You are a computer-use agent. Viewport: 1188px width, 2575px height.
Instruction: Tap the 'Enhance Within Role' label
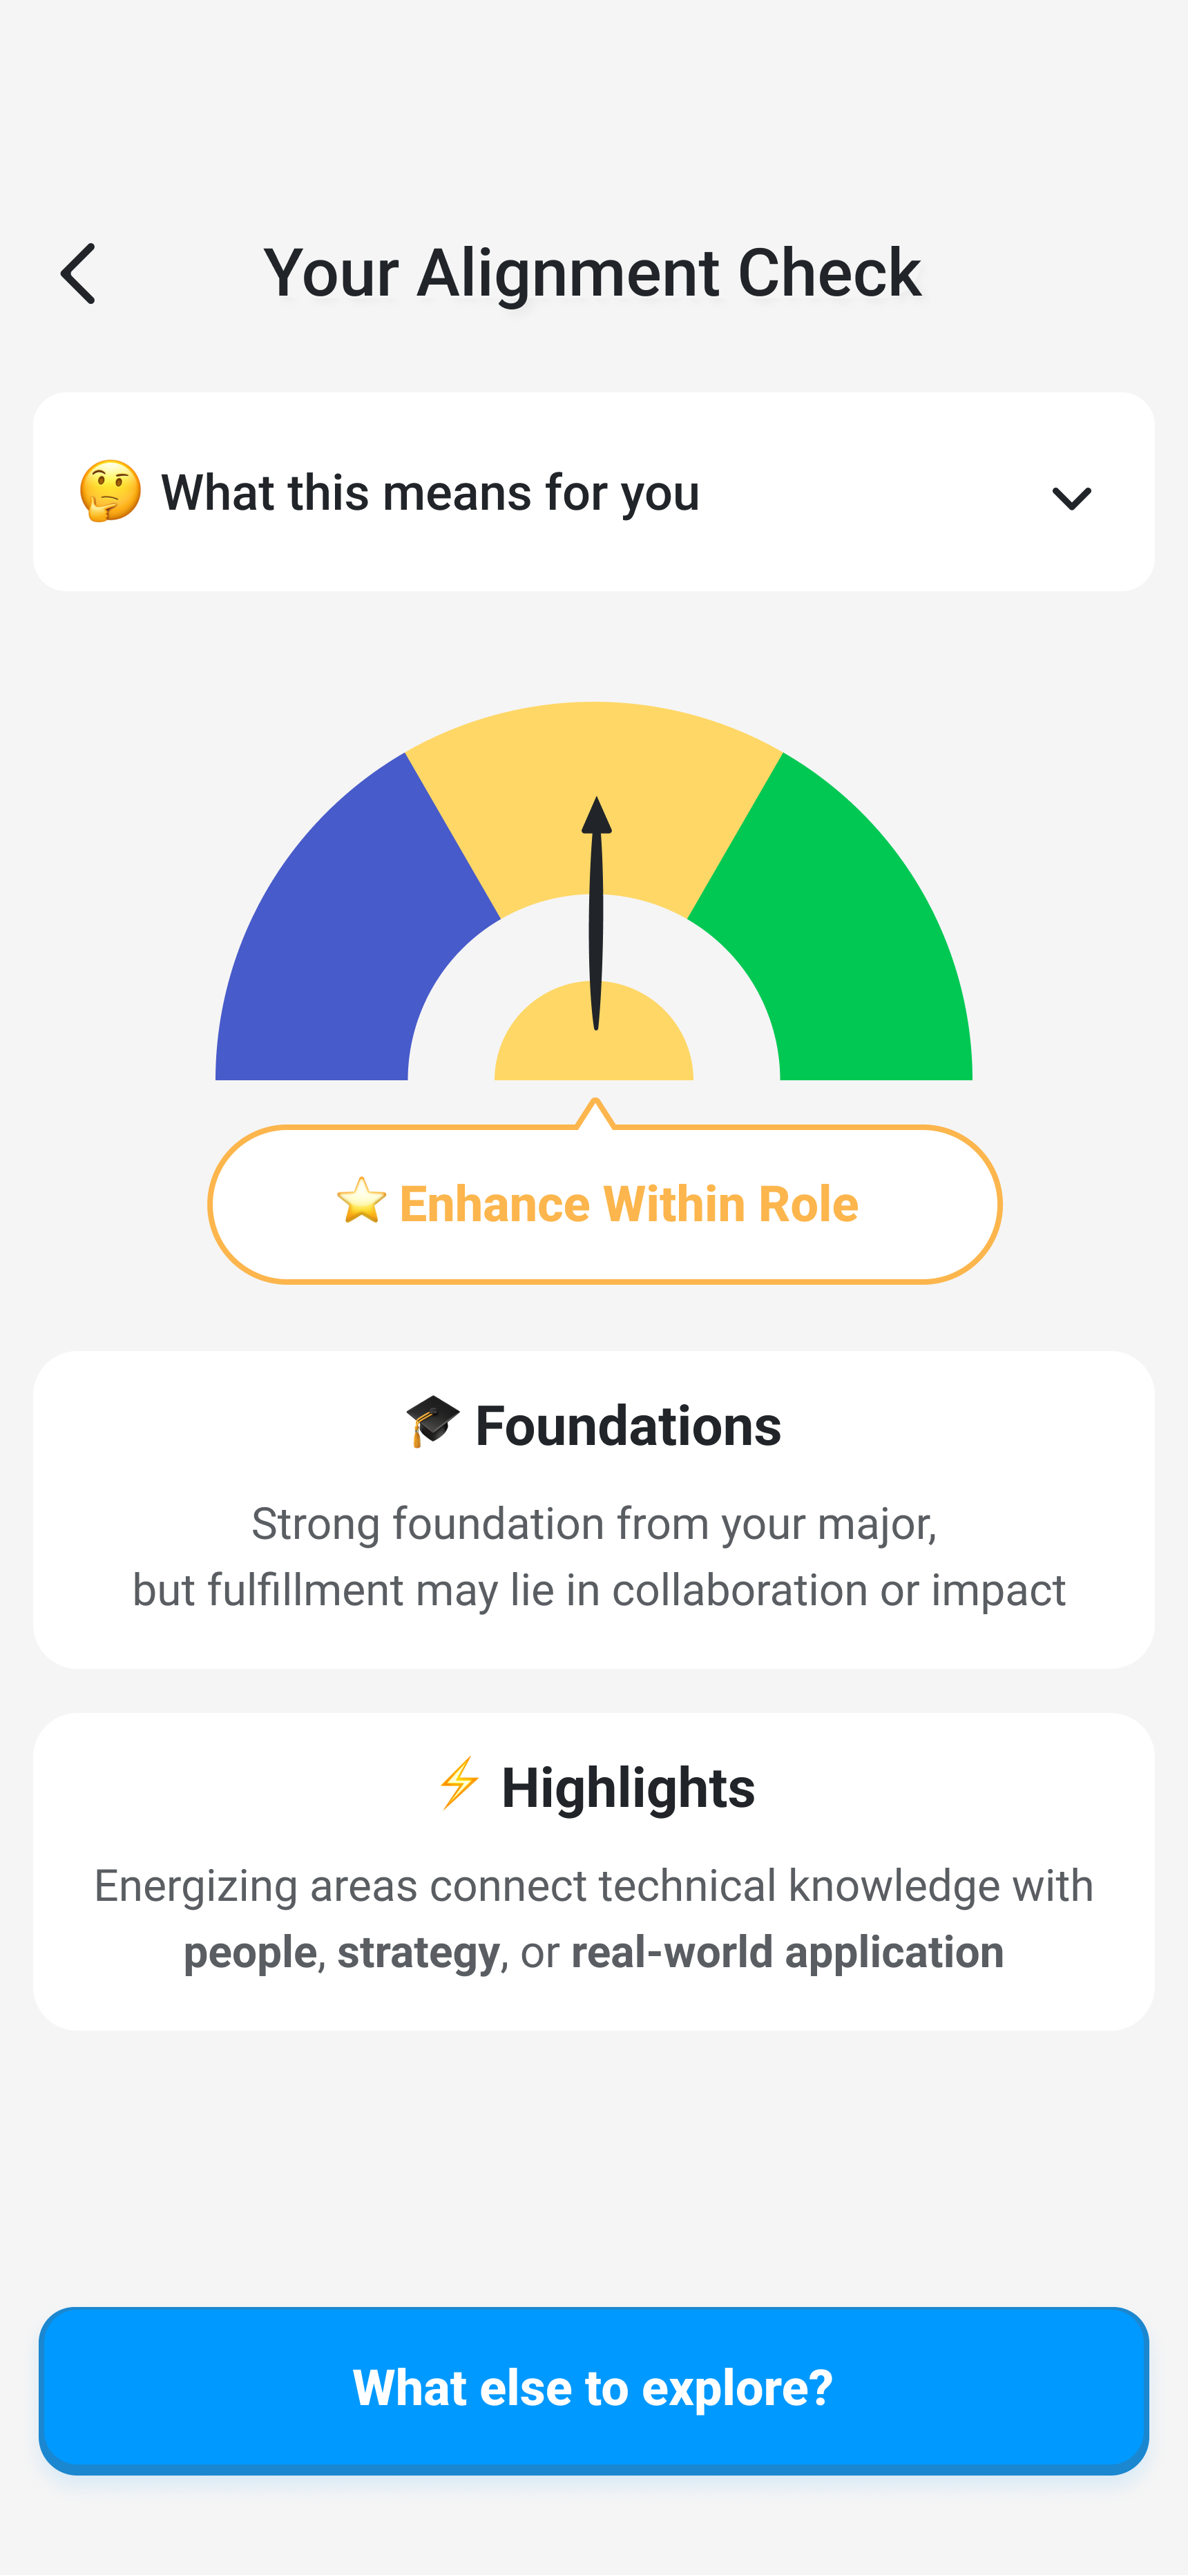(x=628, y=1203)
